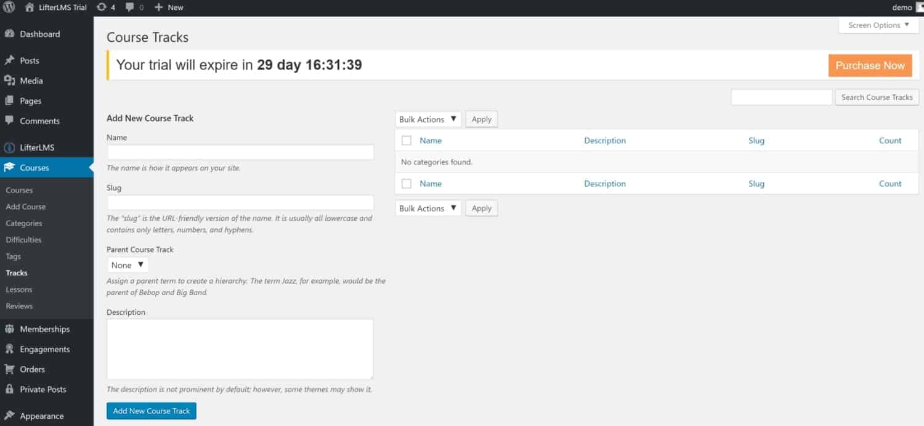The image size is (924, 426).
Task: Tick select-all checkbox in table header
Action: 407,140
